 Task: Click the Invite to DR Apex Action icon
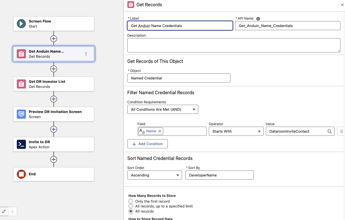pyautogui.click(x=21, y=144)
